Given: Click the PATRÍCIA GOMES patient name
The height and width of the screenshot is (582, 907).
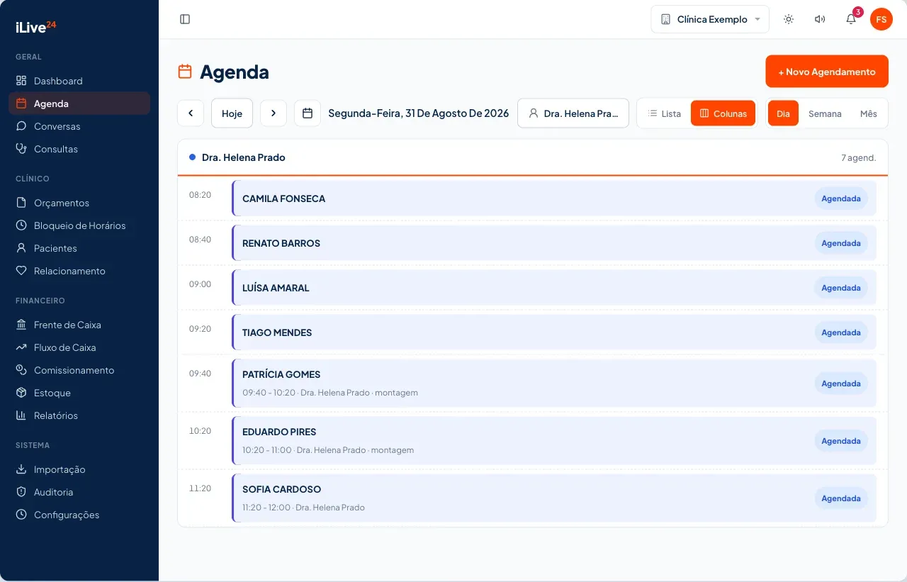Looking at the screenshot, I should pos(281,374).
